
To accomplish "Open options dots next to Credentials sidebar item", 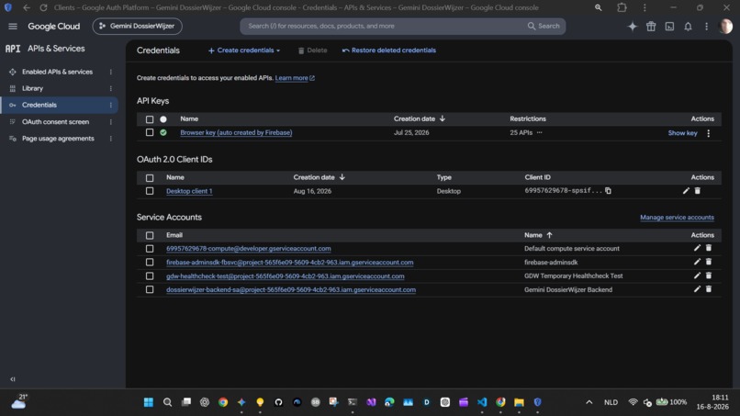I will point(111,105).
